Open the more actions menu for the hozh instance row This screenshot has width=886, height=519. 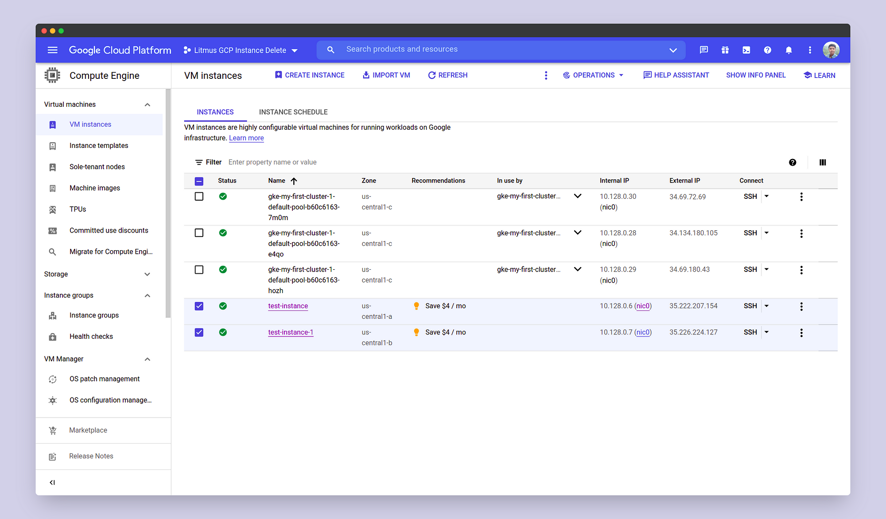point(801,270)
